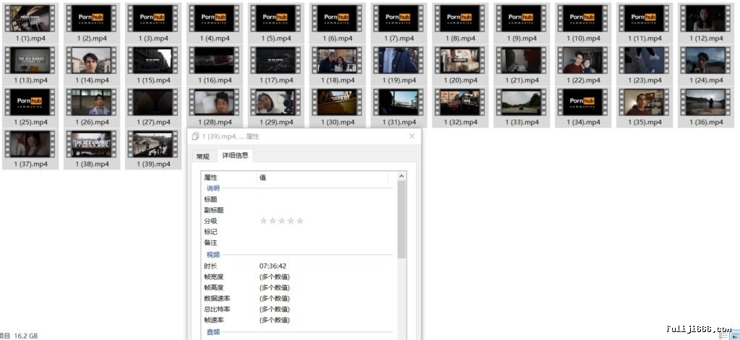740x340 pixels.
Task: Select the video file 1 (27).mp4
Action: coord(153,107)
